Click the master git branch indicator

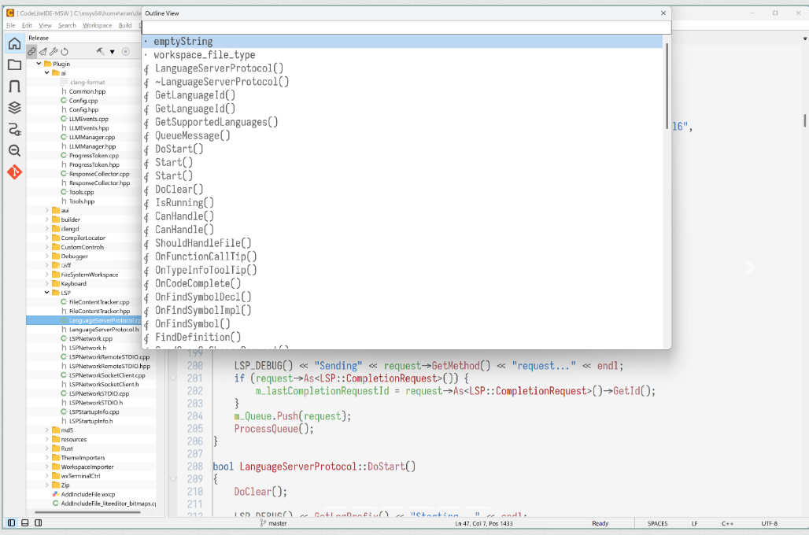pos(273,523)
